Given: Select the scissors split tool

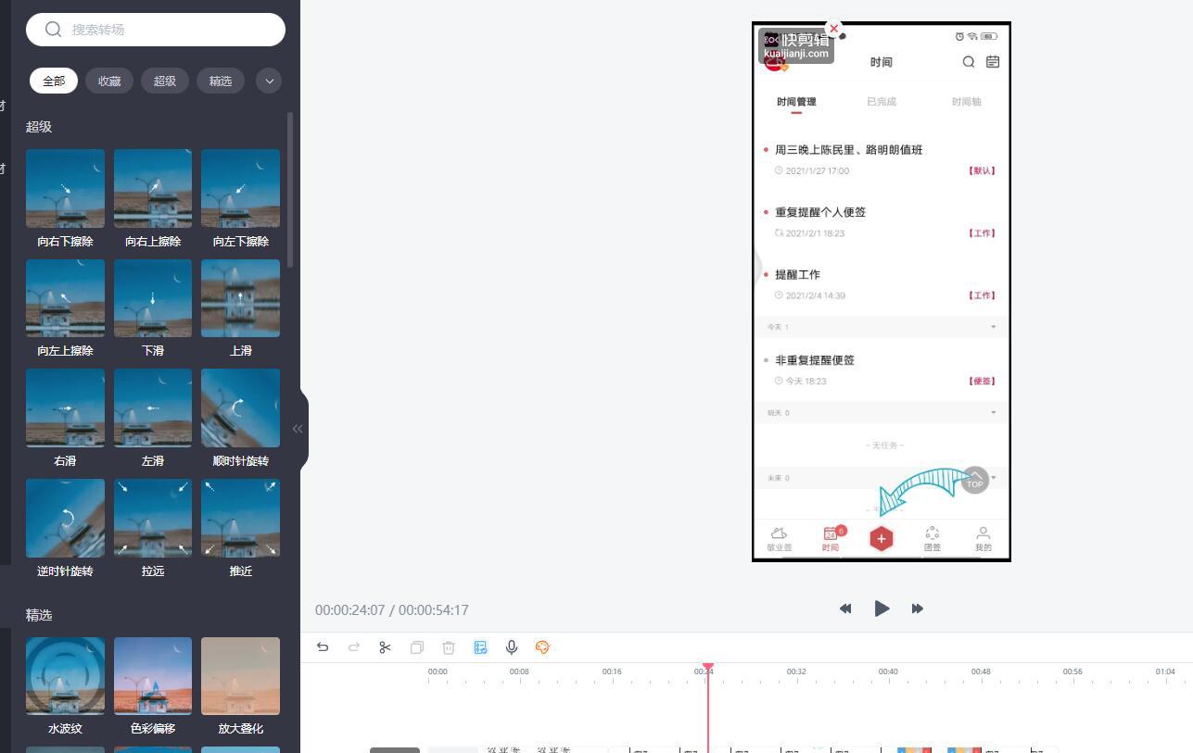Looking at the screenshot, I should [386, 647].
